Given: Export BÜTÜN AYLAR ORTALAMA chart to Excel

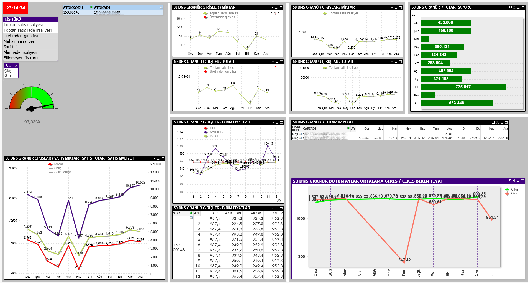Looking at the screenshot, I should [514, 181].
